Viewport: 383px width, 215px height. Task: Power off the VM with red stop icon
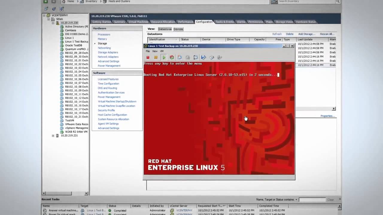point(148,57)
